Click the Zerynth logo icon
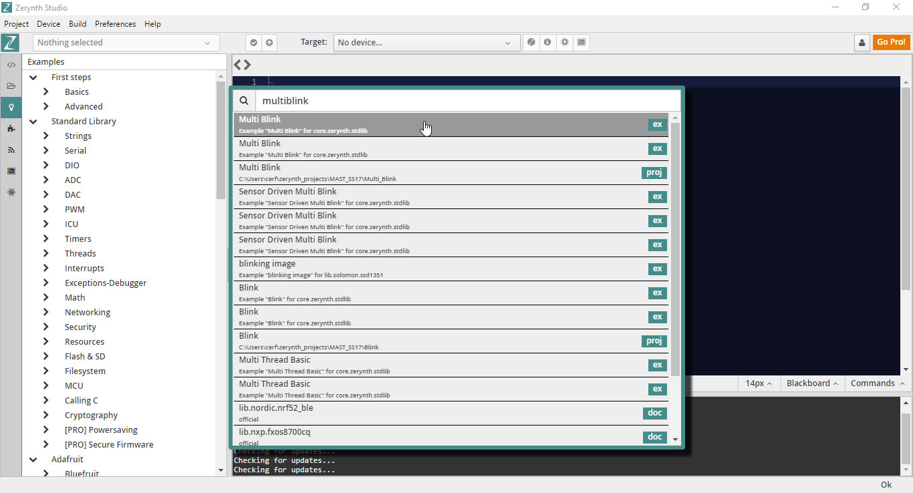The width and height of the screenshot is (913, 493). [11, 43]
